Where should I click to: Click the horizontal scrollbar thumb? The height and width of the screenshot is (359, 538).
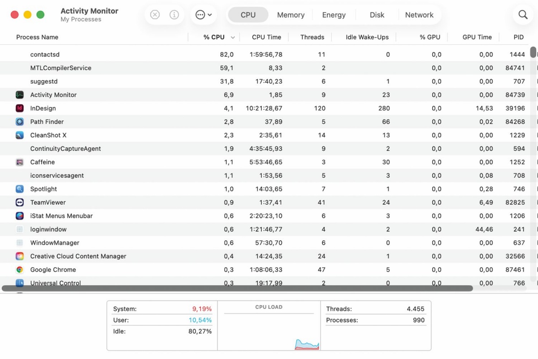click(x=237, y=288)
